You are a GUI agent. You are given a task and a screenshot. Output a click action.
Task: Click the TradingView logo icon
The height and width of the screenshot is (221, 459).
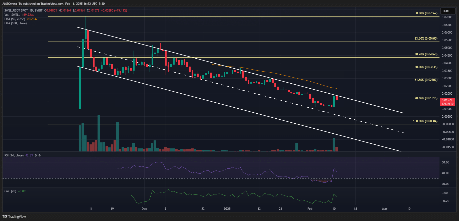(x=5, y=216)
